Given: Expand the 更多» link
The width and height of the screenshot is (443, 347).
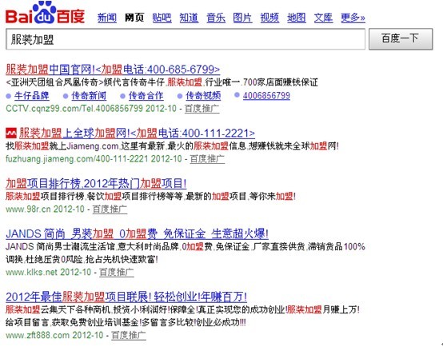Looking at the screenshot, I should (x=353, y=18).
